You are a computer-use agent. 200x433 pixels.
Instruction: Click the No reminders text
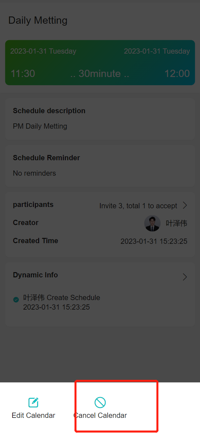(x=35, y=173)
